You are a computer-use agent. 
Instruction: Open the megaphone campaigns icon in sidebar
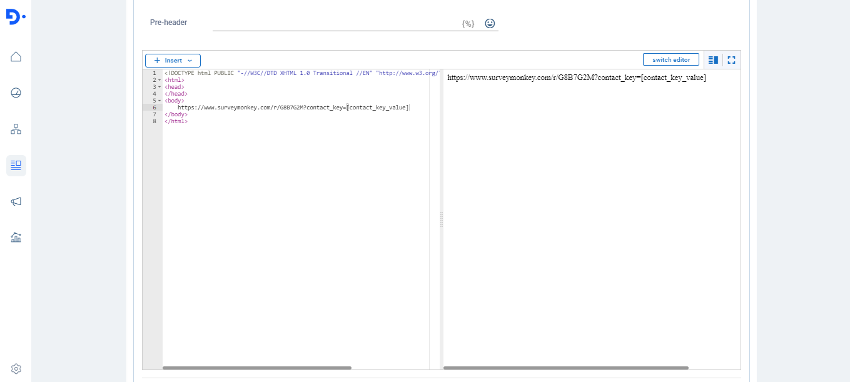(16, 201)
